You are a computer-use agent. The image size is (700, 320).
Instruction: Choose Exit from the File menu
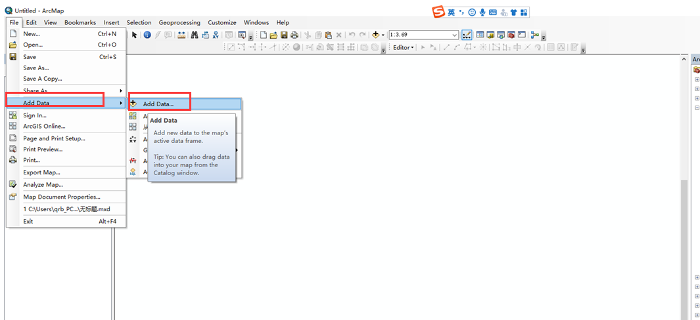click(66, 221)
